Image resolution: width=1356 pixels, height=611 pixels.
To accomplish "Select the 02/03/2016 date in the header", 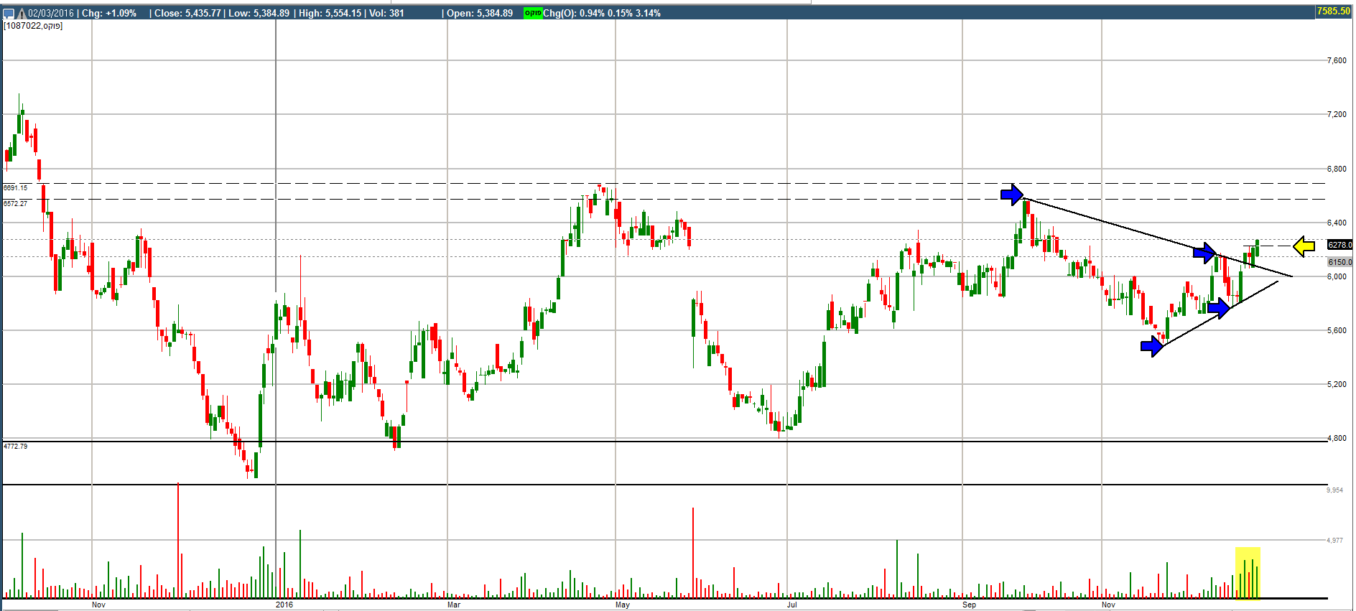I will click(51, 13).
